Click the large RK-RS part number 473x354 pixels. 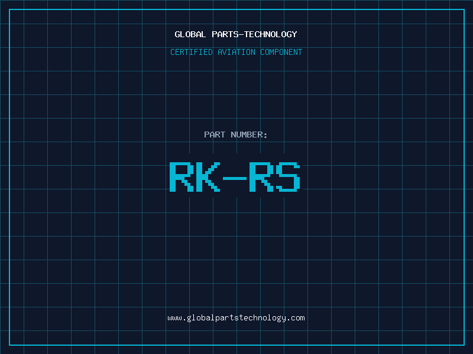(235, 177)
